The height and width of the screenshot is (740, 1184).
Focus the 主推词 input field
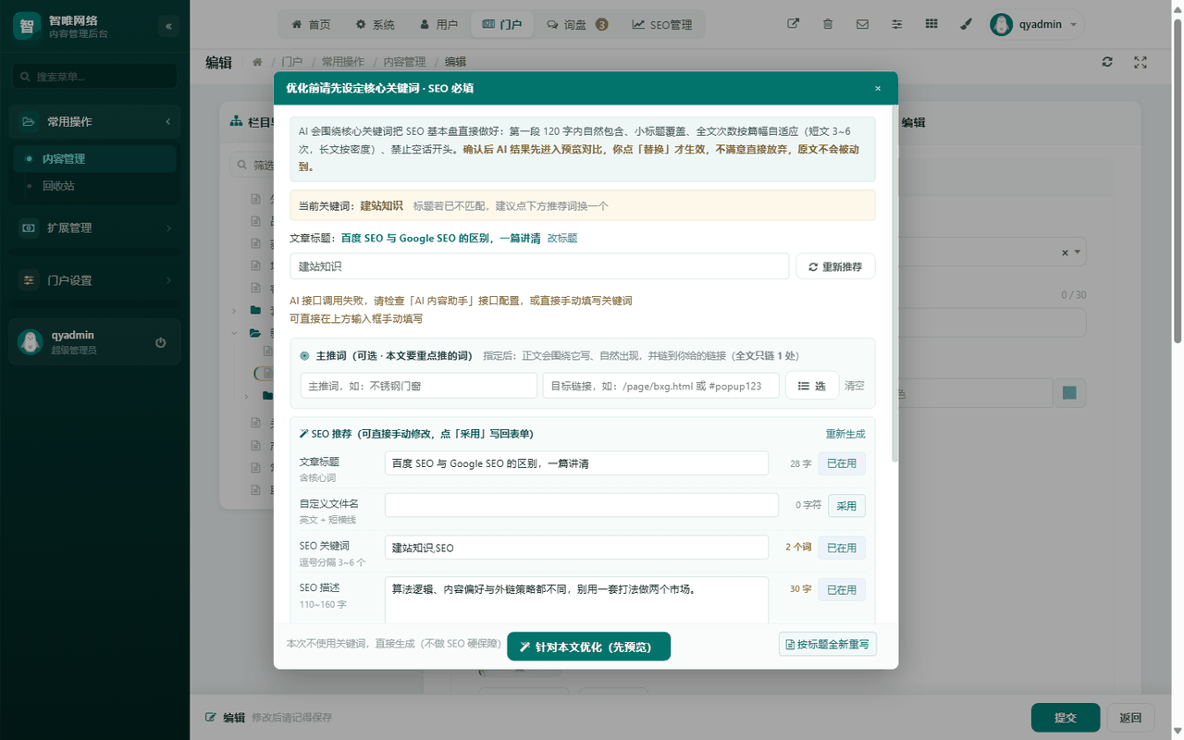pos(419,386)
